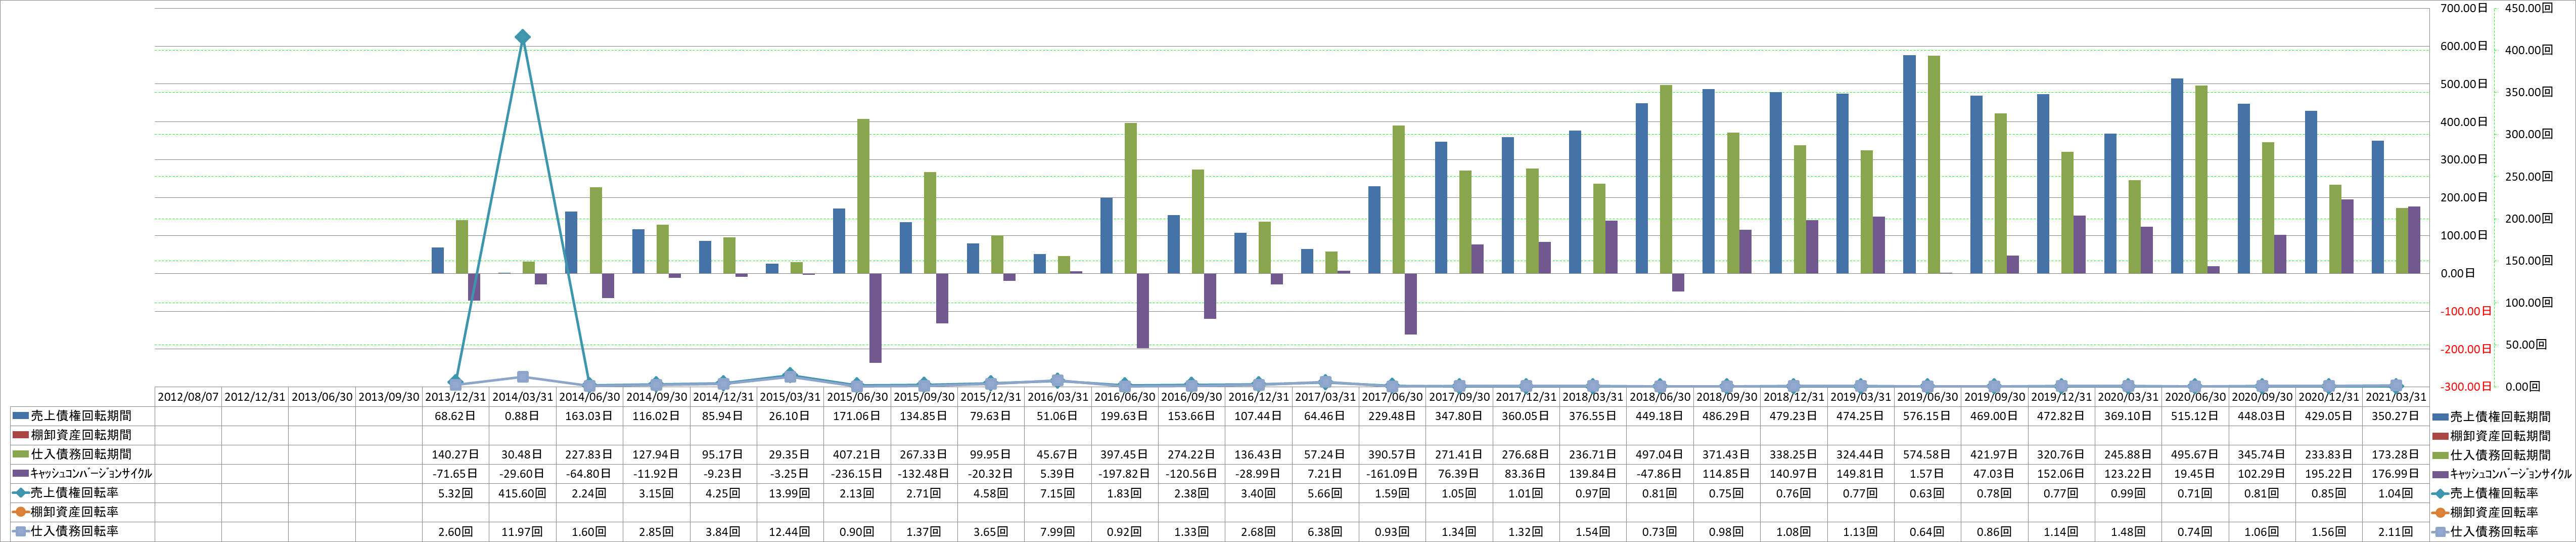The height and width of the screenshot is (542, 2576).
Task: Click the cell showing 574.58日
Action: (x=1927, y=454)
